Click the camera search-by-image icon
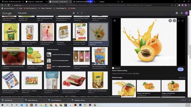Viewport: 191px width, 107px height. coord(74,13)
